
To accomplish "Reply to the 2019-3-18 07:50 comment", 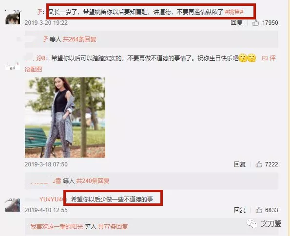I will [240, 164].
